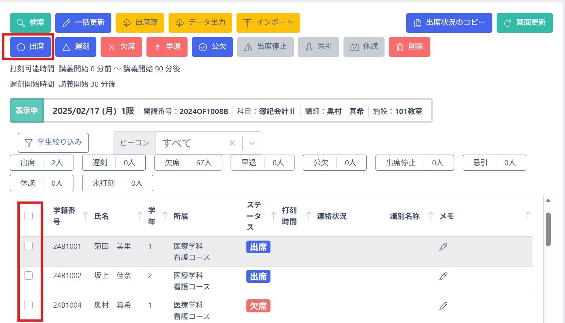Click the 削除 trash button
The image size is (565, 323).
(409, 47)
